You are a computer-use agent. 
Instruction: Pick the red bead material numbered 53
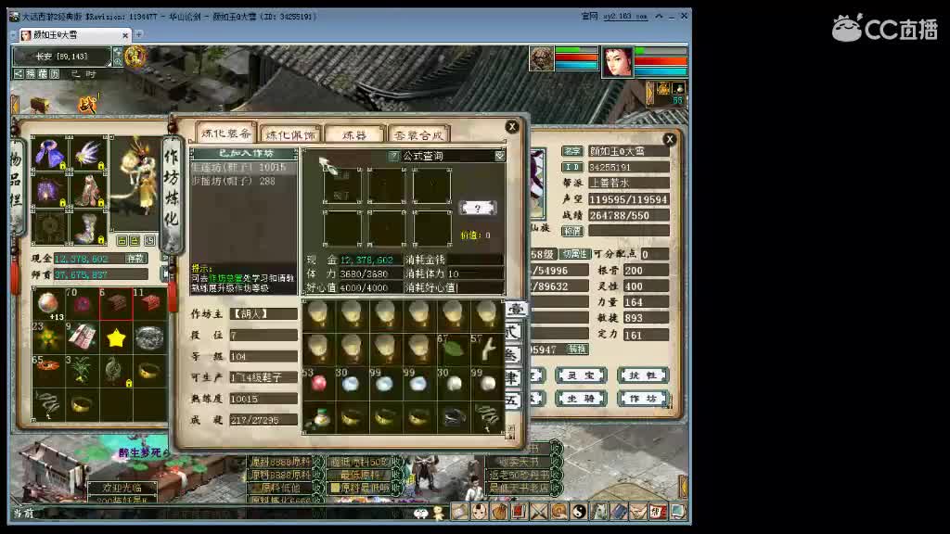319,383
